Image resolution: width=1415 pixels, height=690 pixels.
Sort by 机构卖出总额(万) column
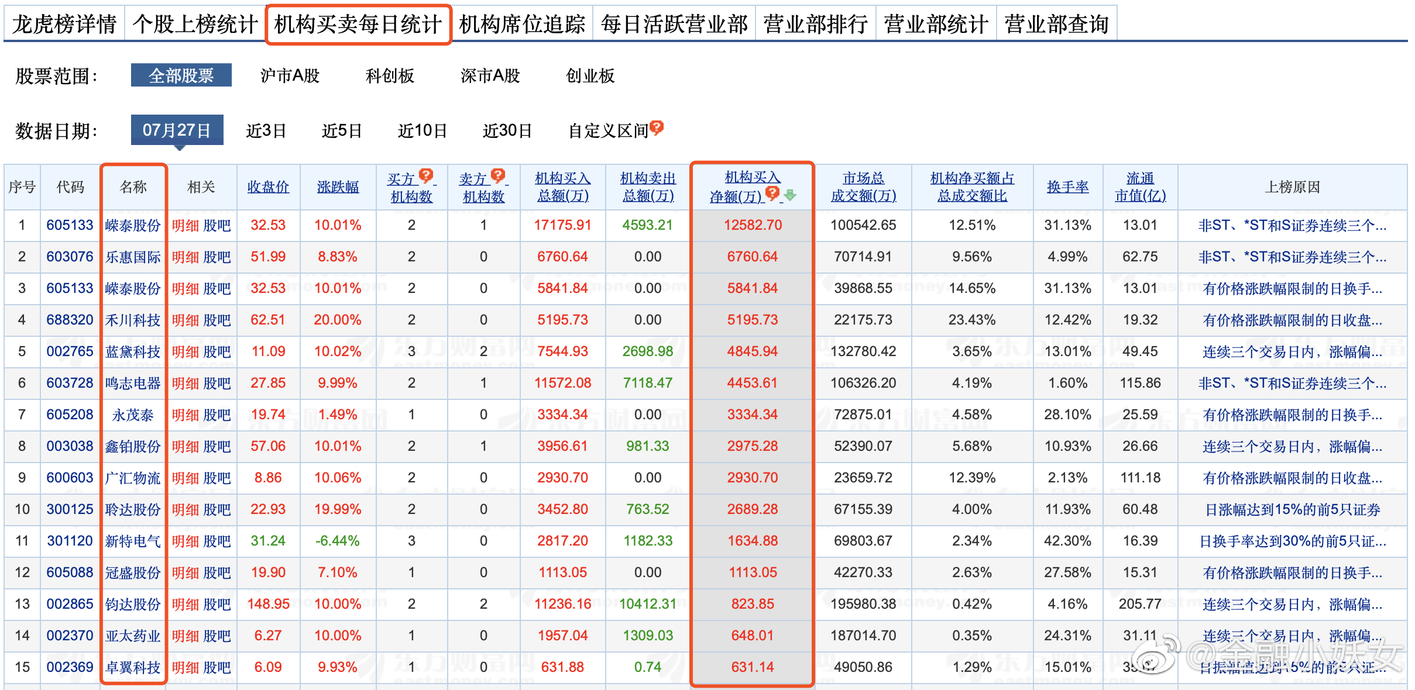(648, 187)
